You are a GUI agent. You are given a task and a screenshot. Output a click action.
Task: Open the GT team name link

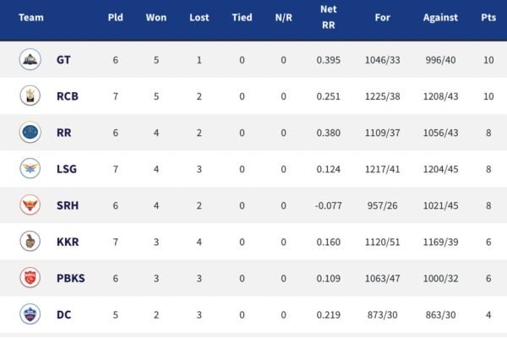pos(63,60)
